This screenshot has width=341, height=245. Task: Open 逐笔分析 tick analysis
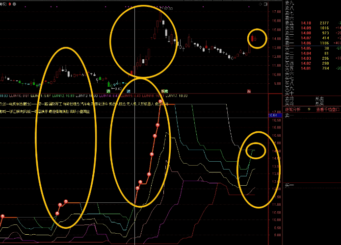point(293,110)
